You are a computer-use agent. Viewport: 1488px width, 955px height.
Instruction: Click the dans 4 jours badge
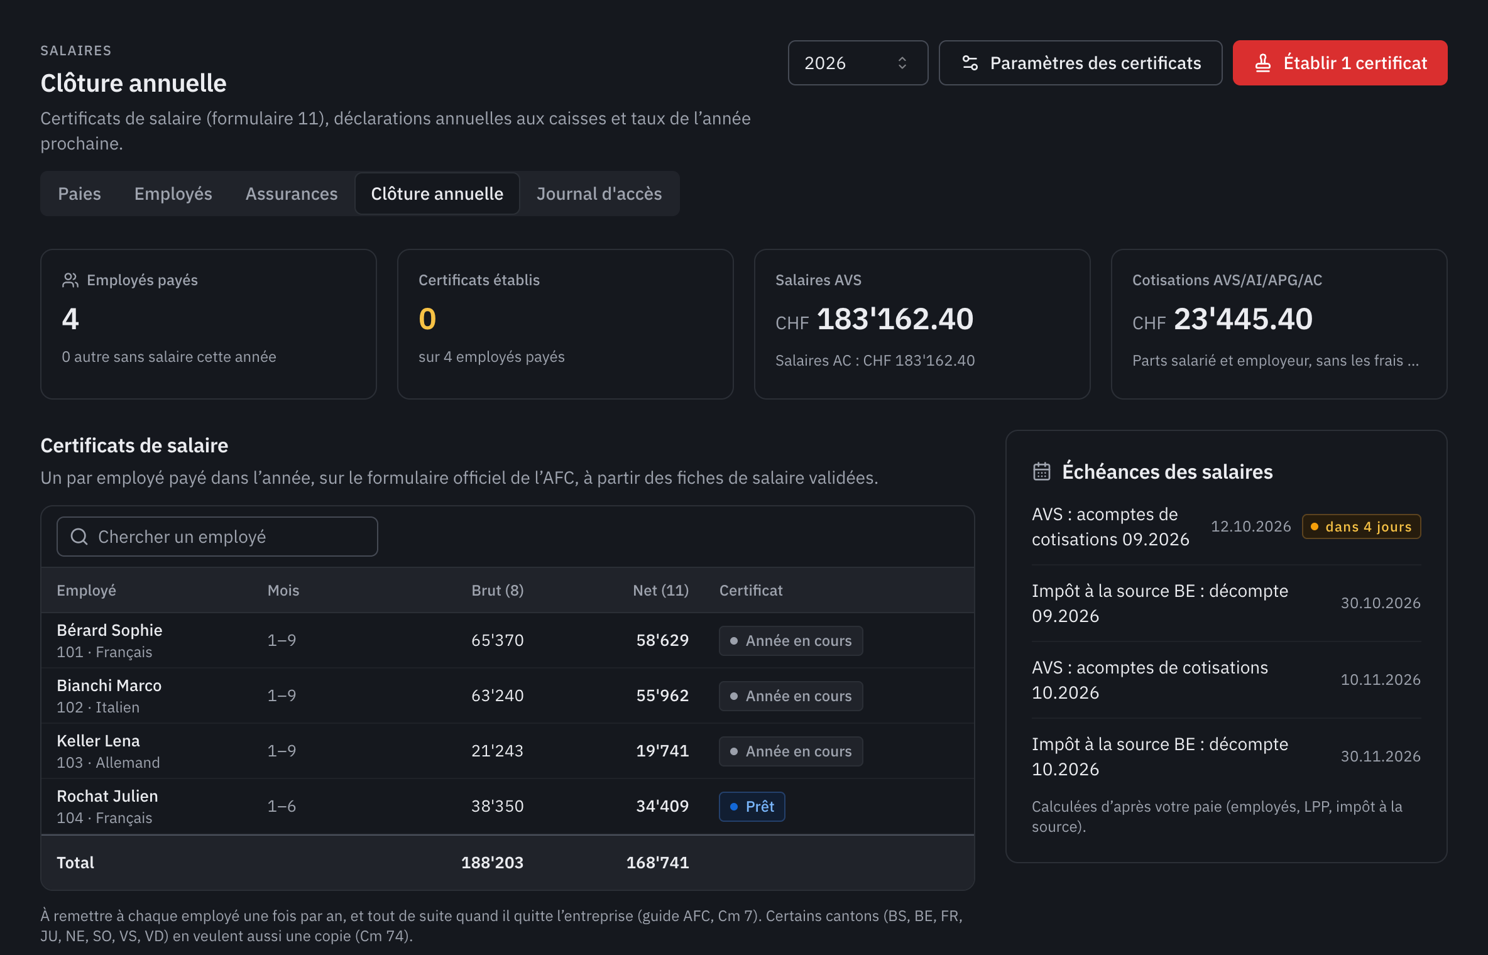[1361, 527]
